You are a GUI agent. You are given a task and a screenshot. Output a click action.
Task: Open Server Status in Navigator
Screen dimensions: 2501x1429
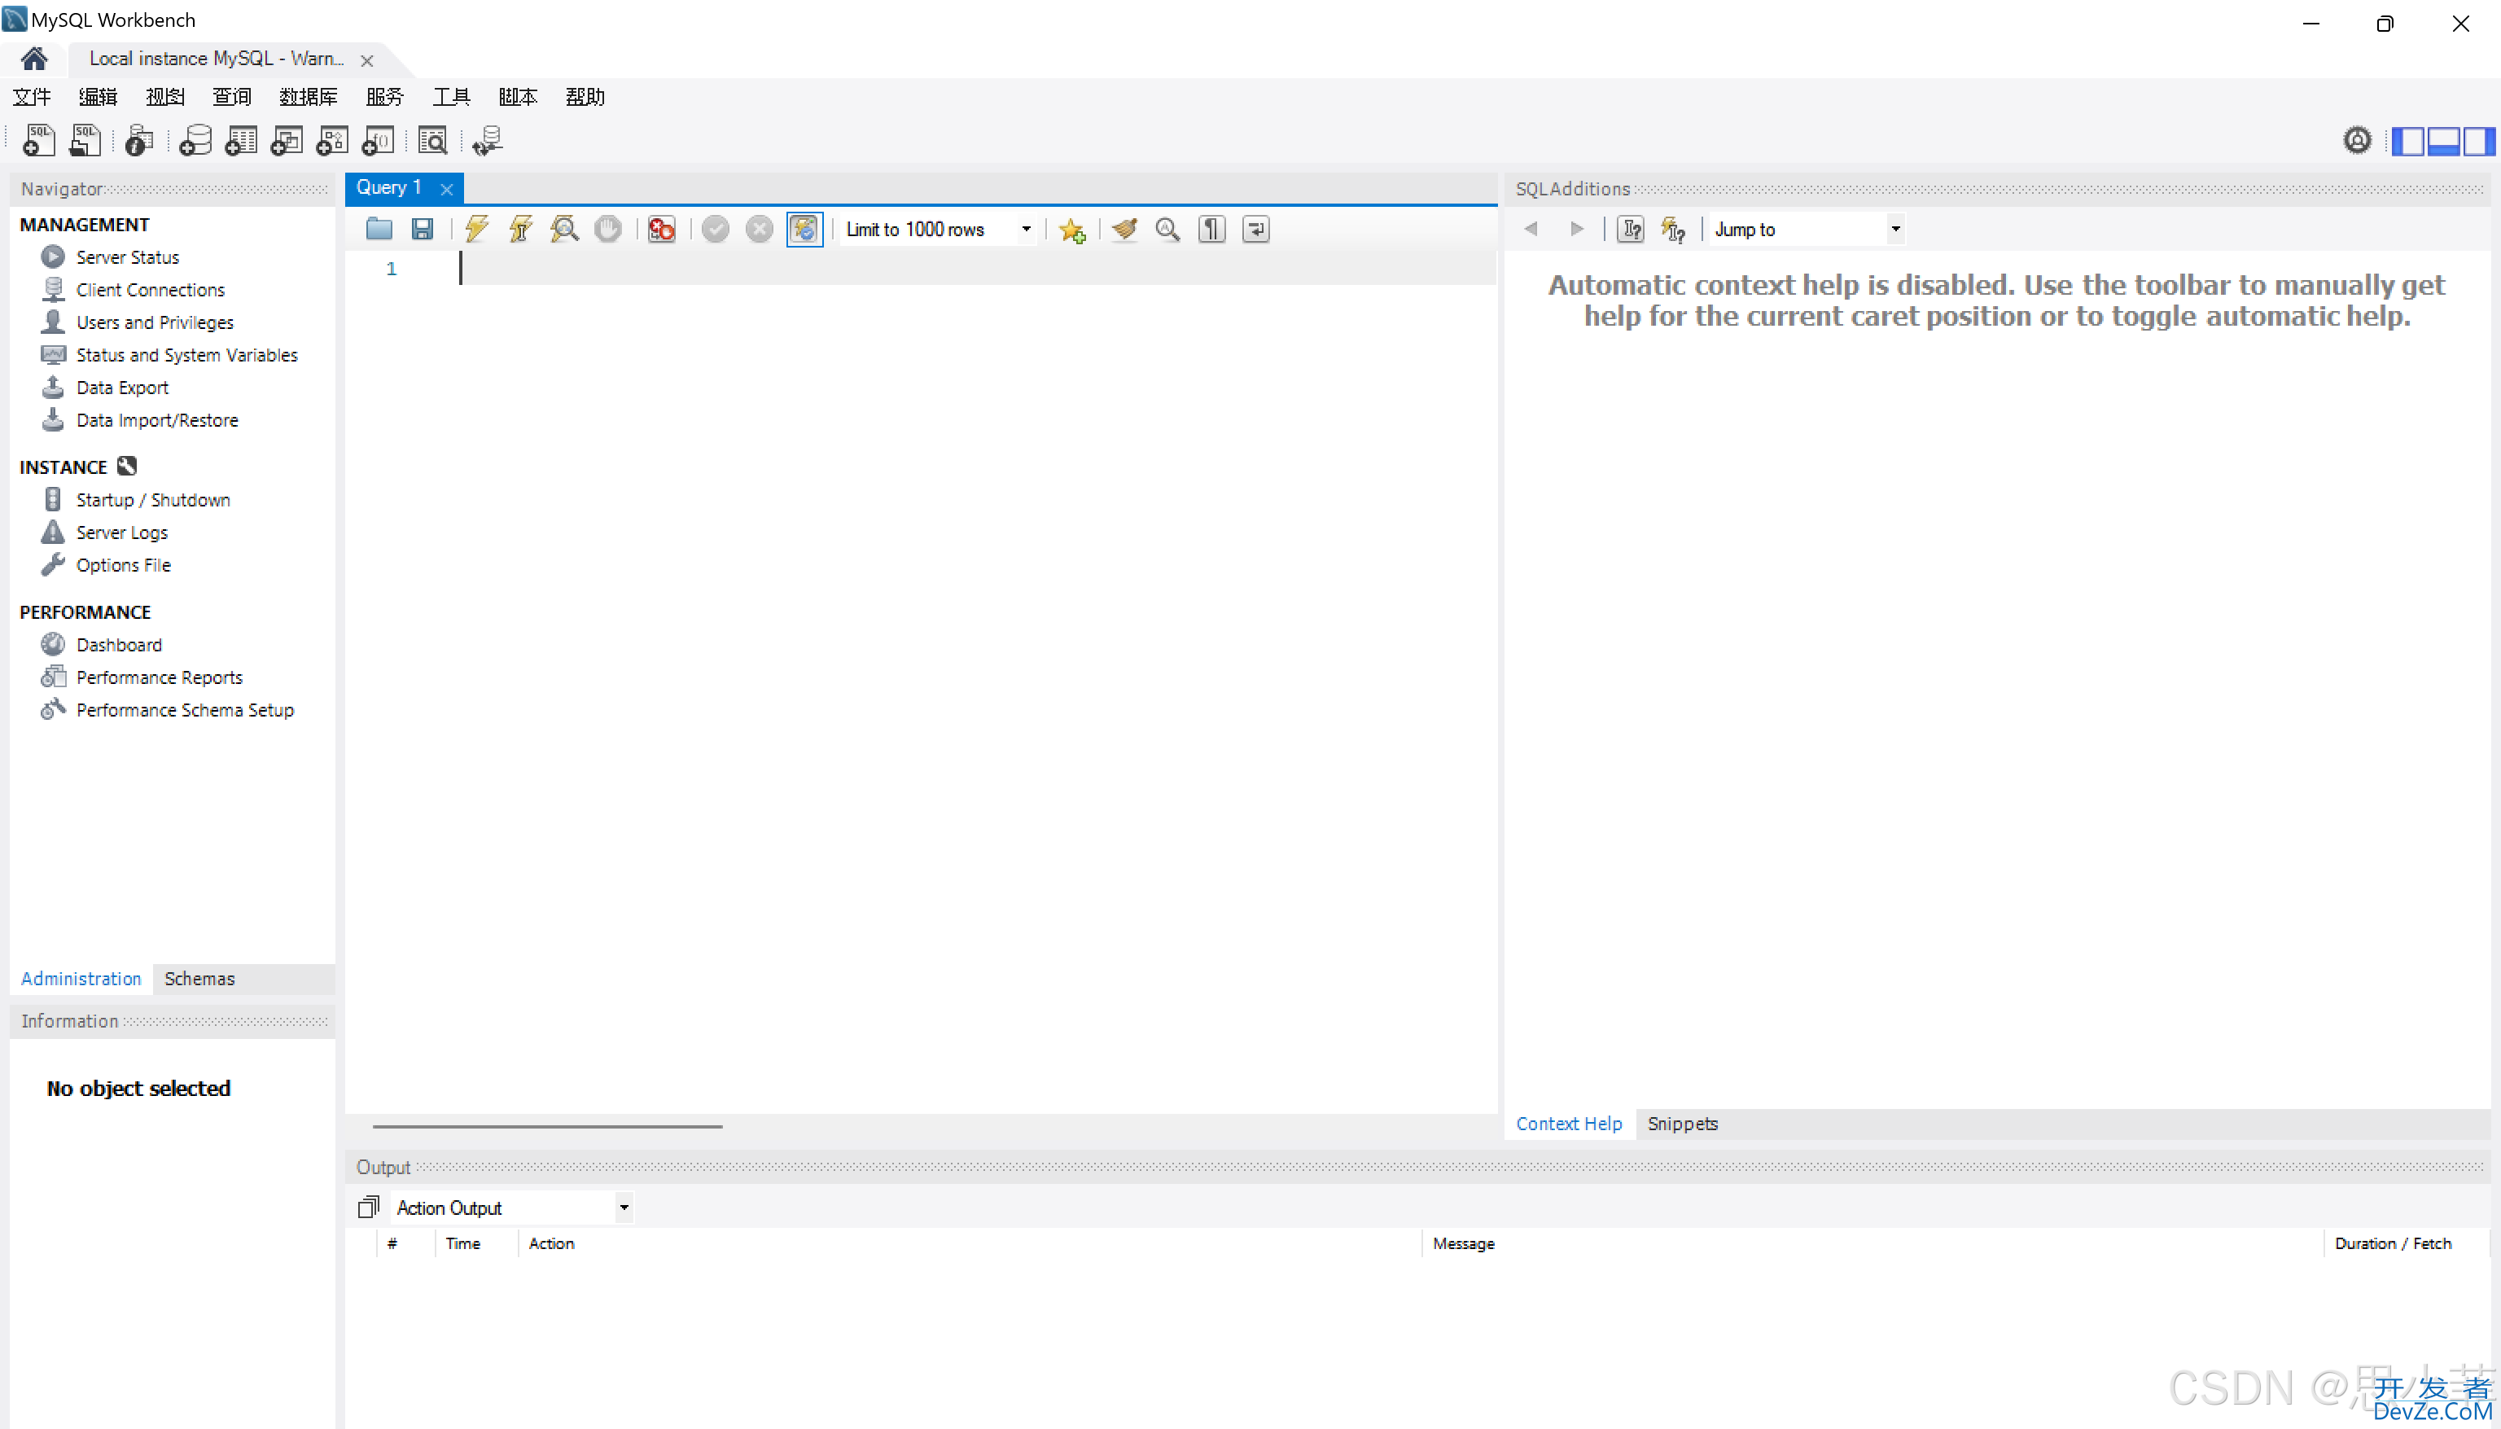coord(128,257)
